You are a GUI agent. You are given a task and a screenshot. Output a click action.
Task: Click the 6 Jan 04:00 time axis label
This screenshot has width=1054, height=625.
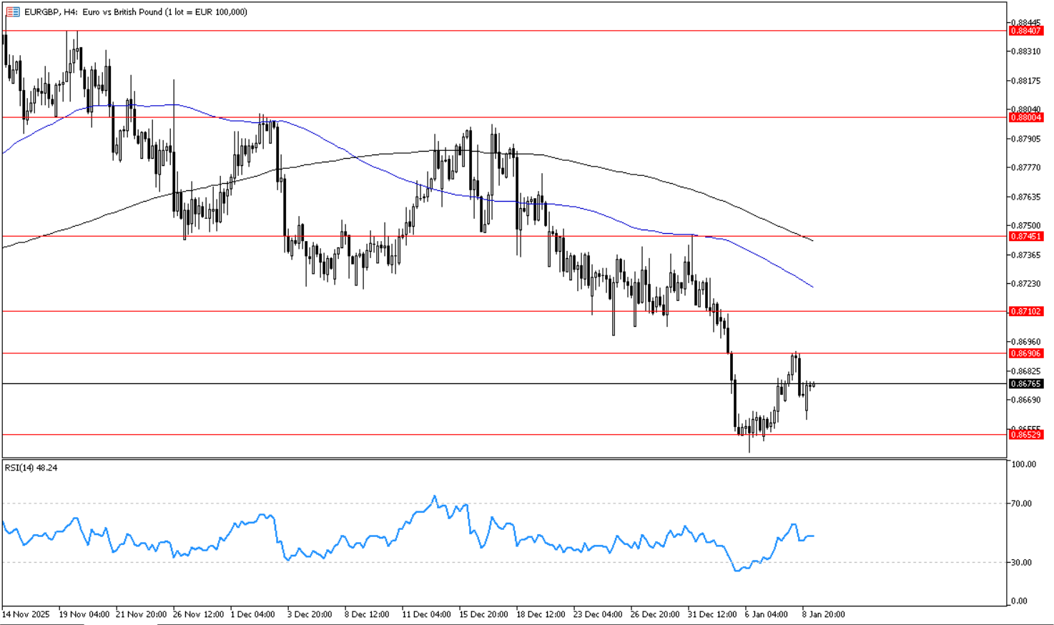(766, 614)
